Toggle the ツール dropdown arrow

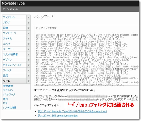(x=28, y=81)
